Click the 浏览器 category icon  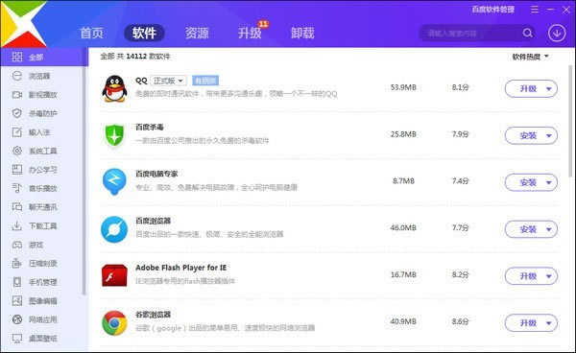17,76
